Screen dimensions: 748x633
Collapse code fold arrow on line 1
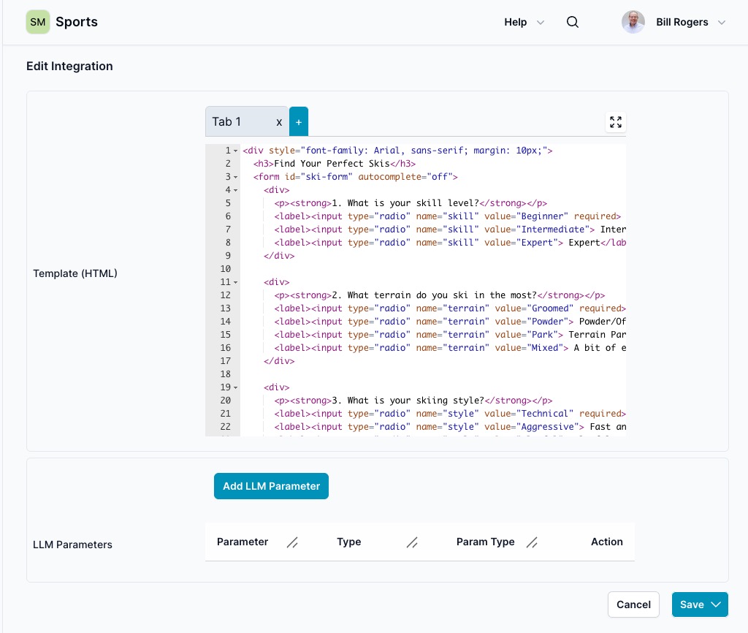(236, 151)
